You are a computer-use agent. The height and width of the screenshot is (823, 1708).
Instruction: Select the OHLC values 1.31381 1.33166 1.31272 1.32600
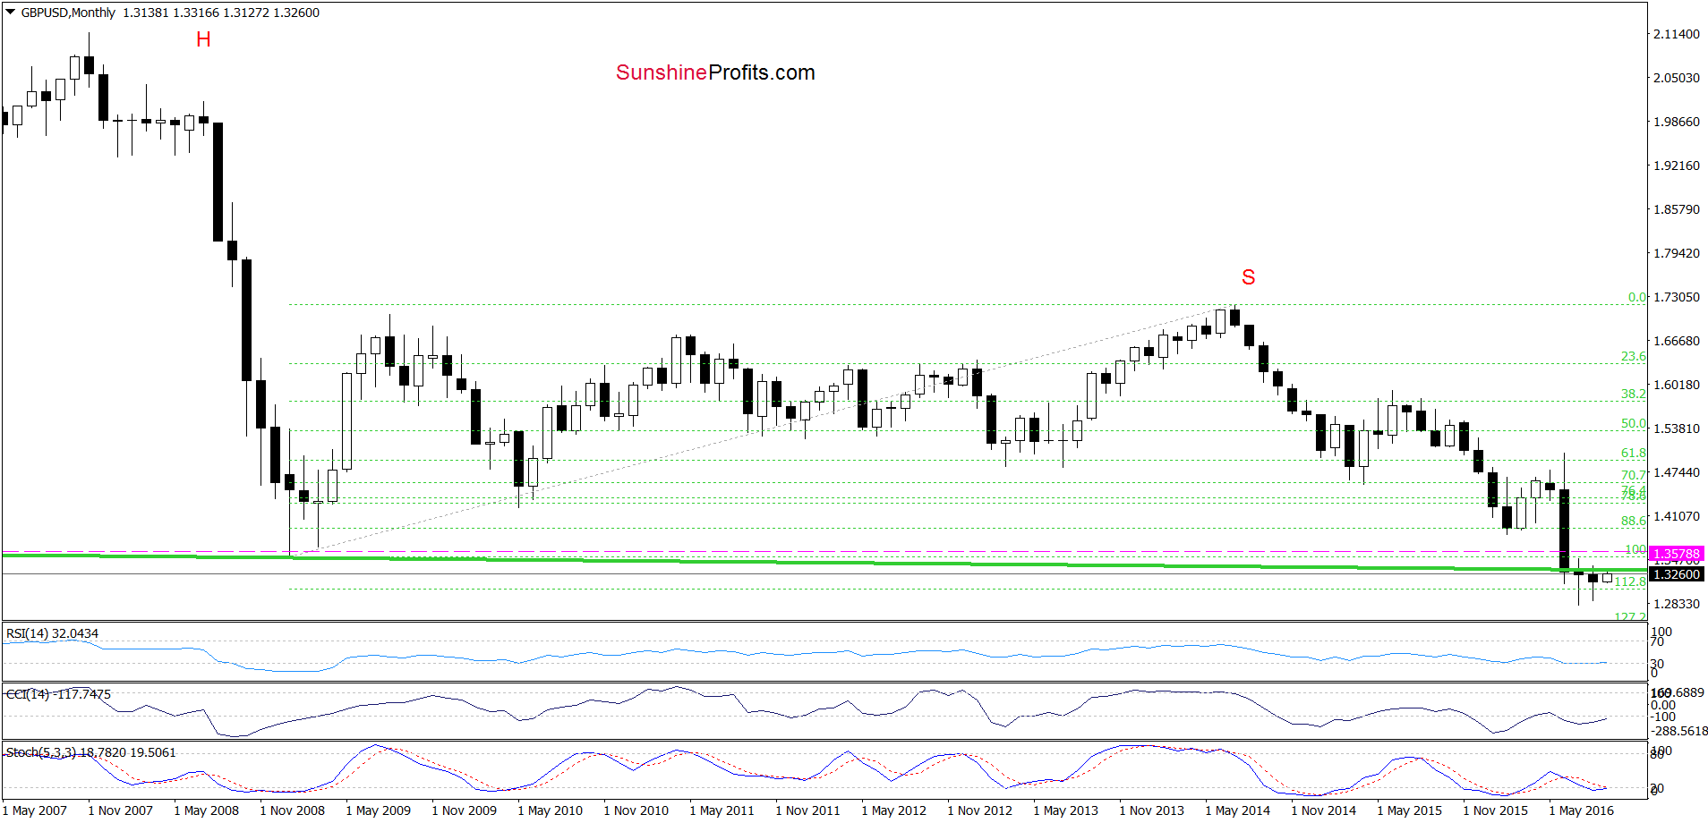221,13
